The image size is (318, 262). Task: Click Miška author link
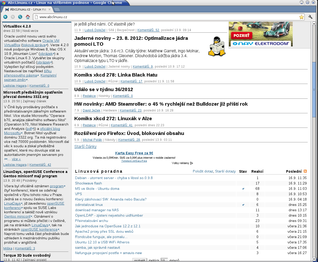(x=8, y=248)
